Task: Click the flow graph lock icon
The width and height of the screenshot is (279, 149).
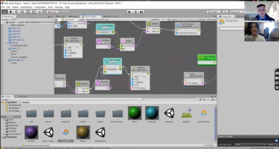Action: point(56,19)
